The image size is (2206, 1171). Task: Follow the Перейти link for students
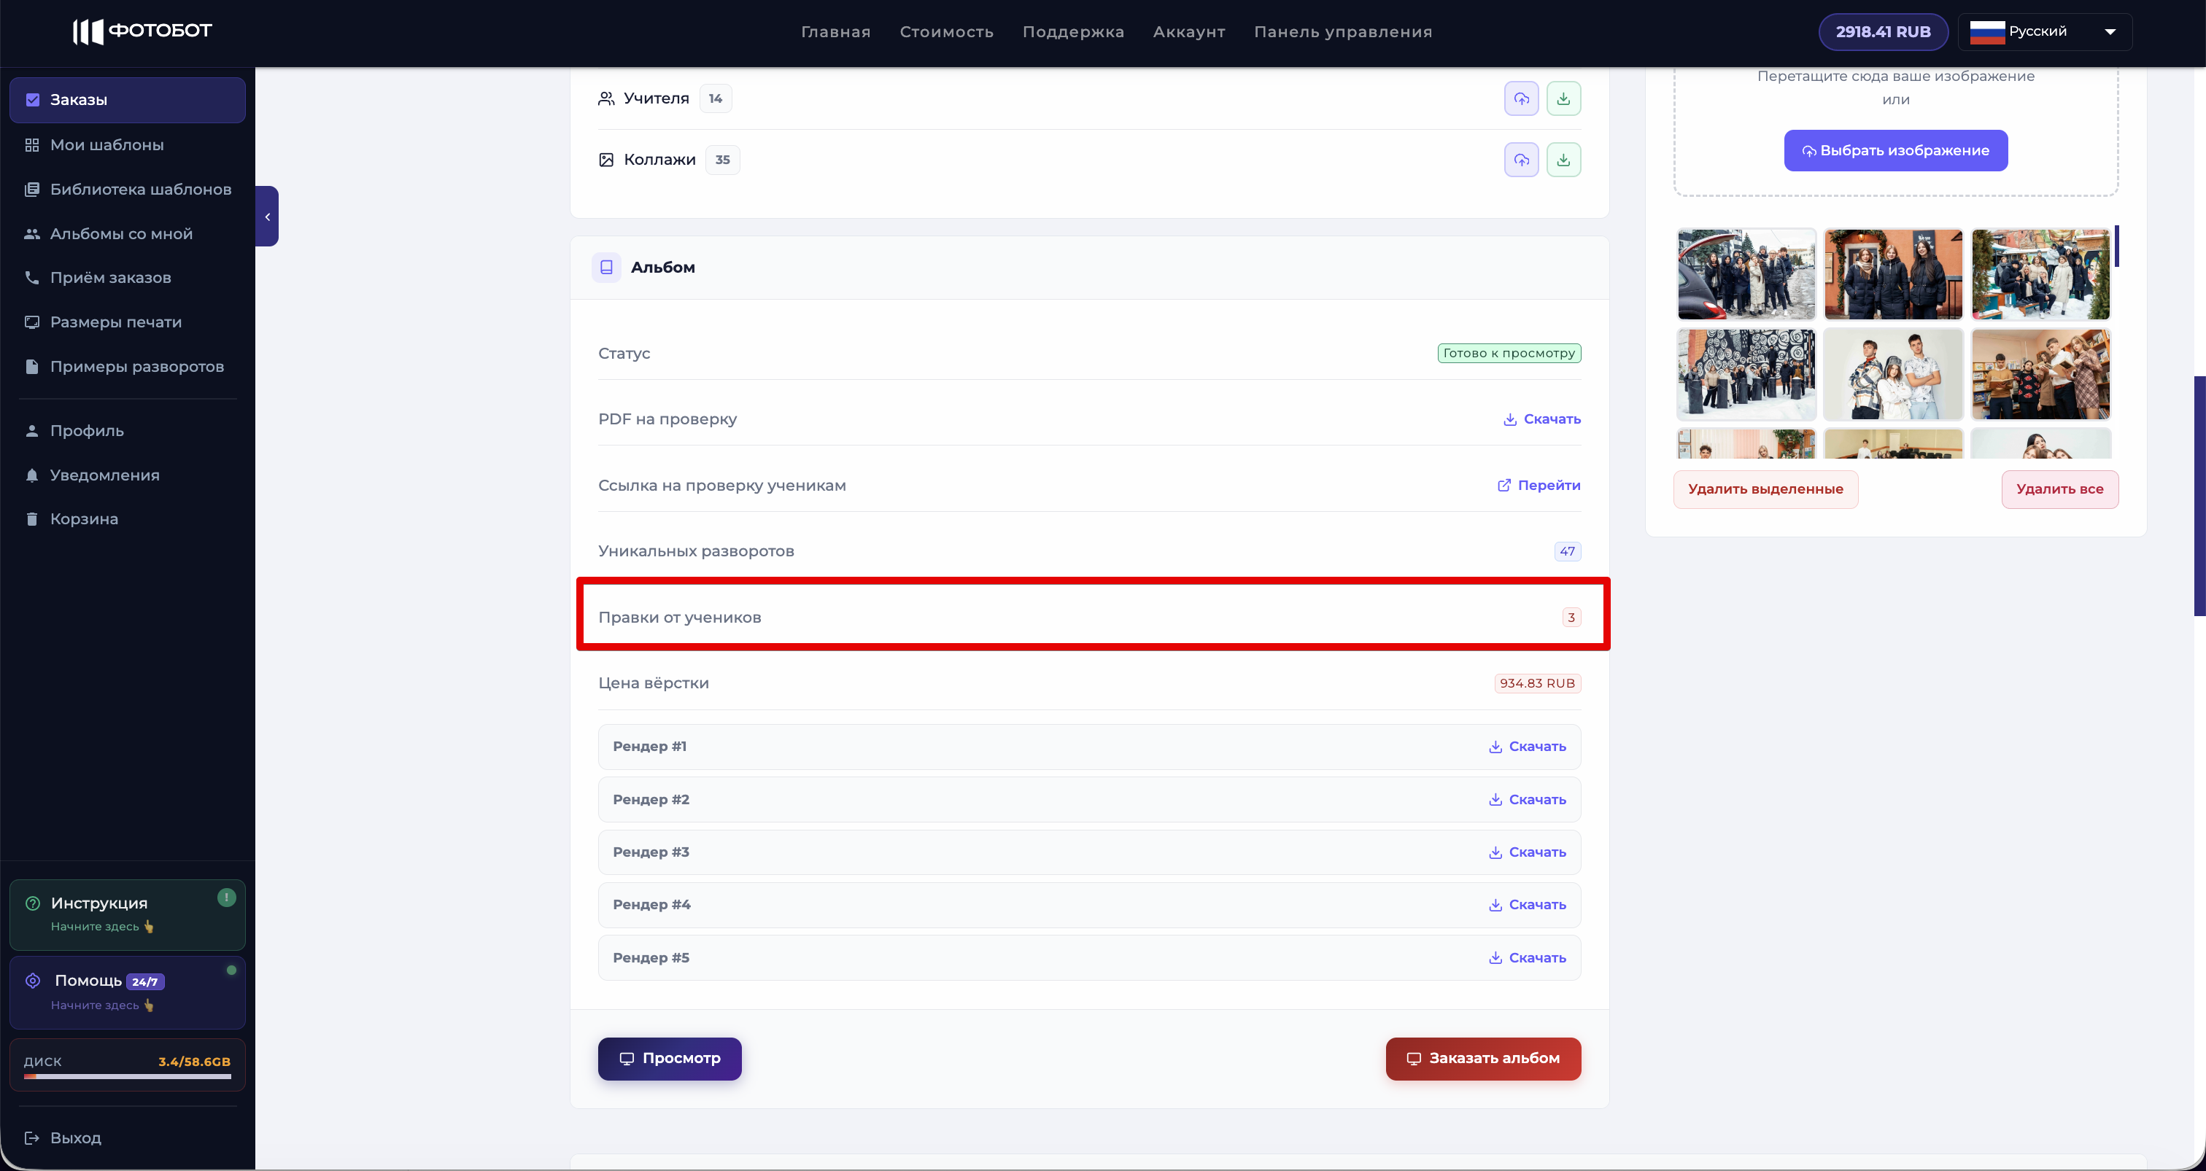[1539, 486]
